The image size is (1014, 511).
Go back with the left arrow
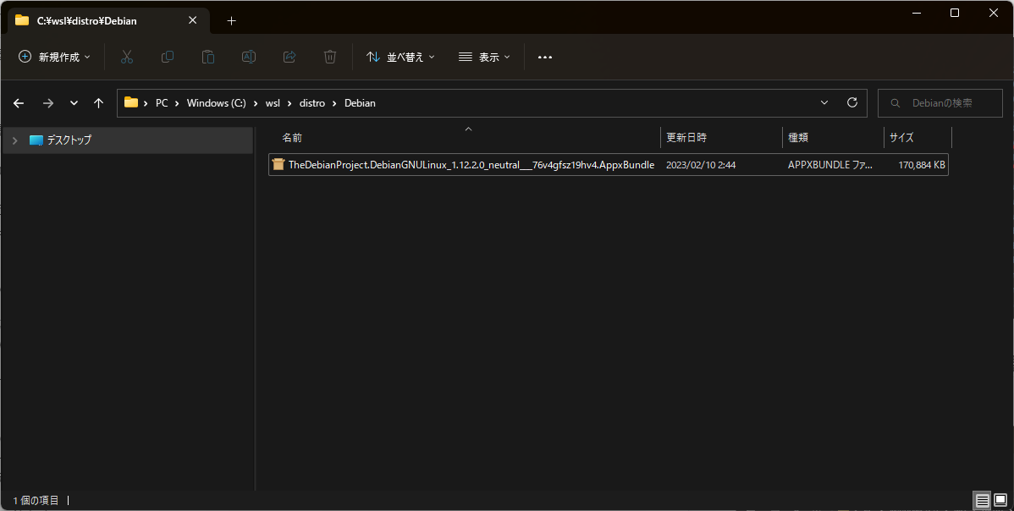click(19, 103)
